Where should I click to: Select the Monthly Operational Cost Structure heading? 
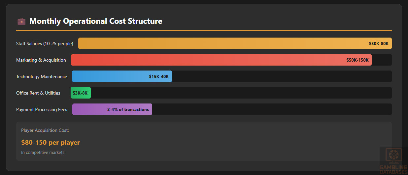(96, 21)
